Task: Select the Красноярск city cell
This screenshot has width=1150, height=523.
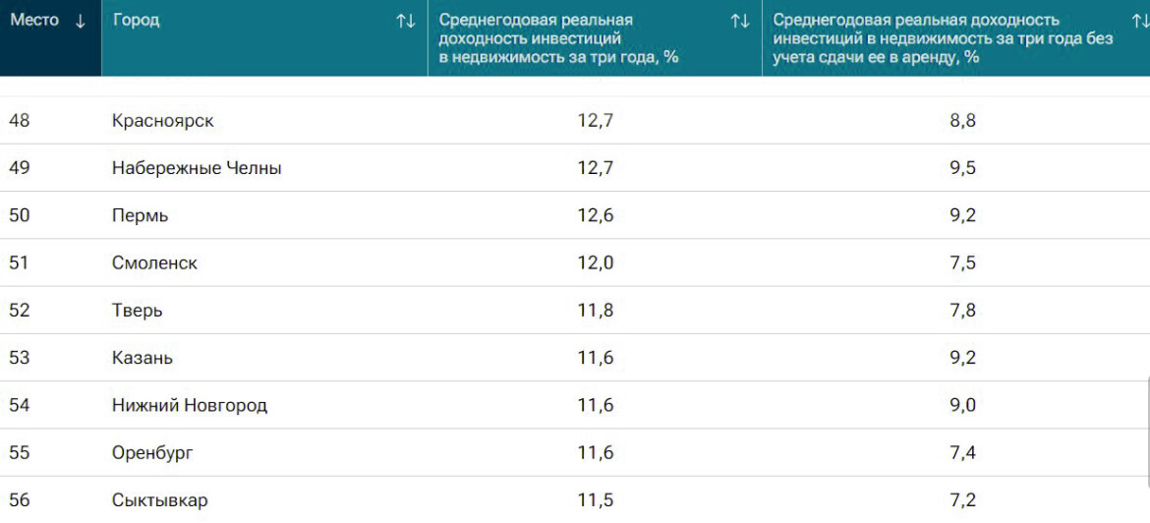Action: (x=163, y=121)
